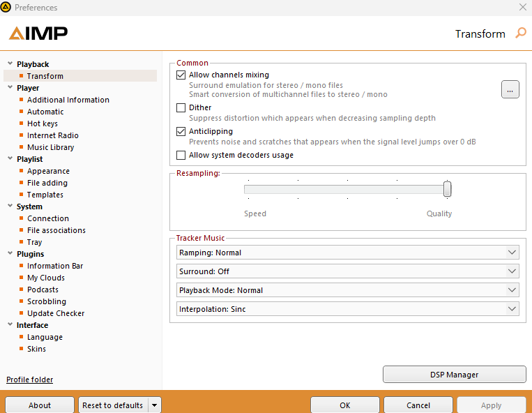Open Language settings under Interface
The image size is (532, 413).
pyautogui.click(x=45, y=338)
